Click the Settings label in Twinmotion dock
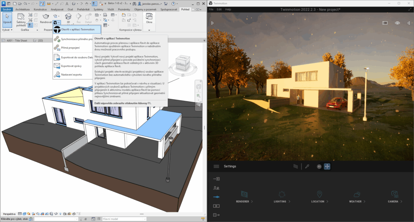This screenshot has height=222, width=414. coord(230,166)
